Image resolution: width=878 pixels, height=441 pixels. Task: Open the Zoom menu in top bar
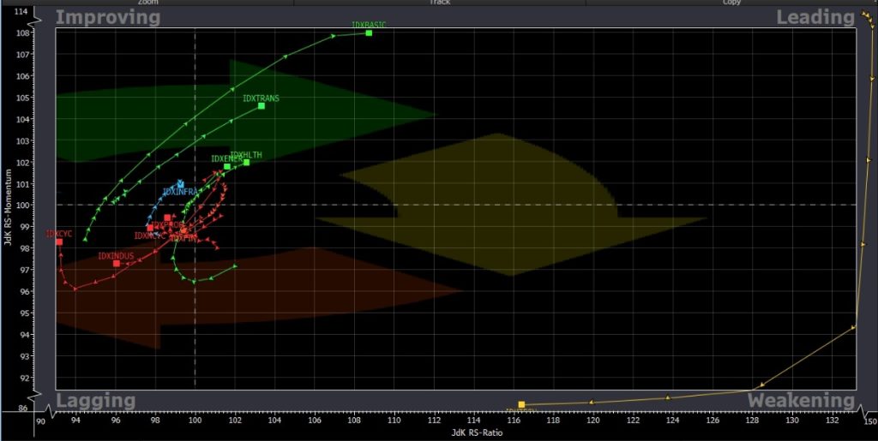[147, 3]
